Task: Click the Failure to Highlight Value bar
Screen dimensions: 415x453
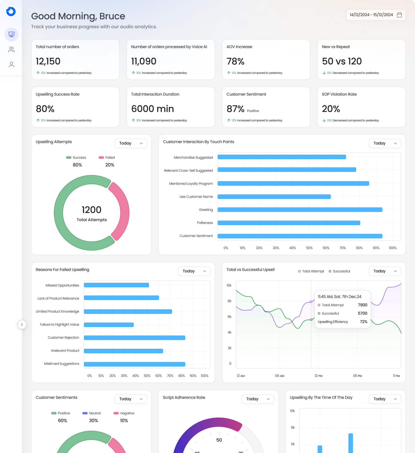Action: click(109, 325)
